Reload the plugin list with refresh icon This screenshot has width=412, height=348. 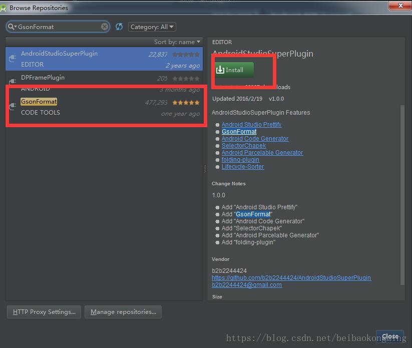tap(119, 27)
